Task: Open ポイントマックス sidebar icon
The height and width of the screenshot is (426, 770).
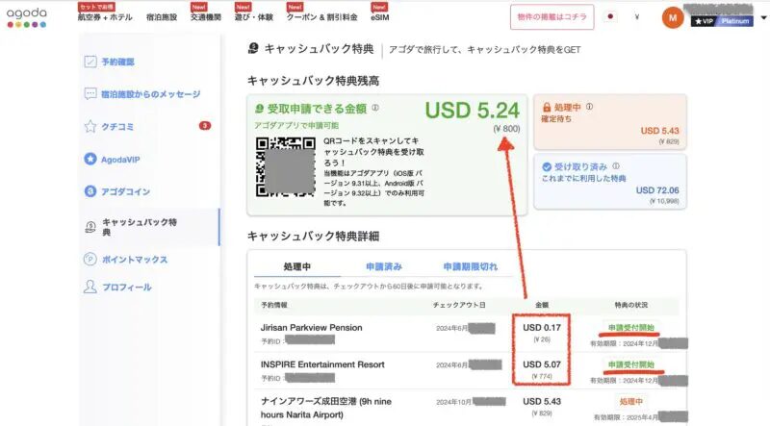Action: (90, 260)
